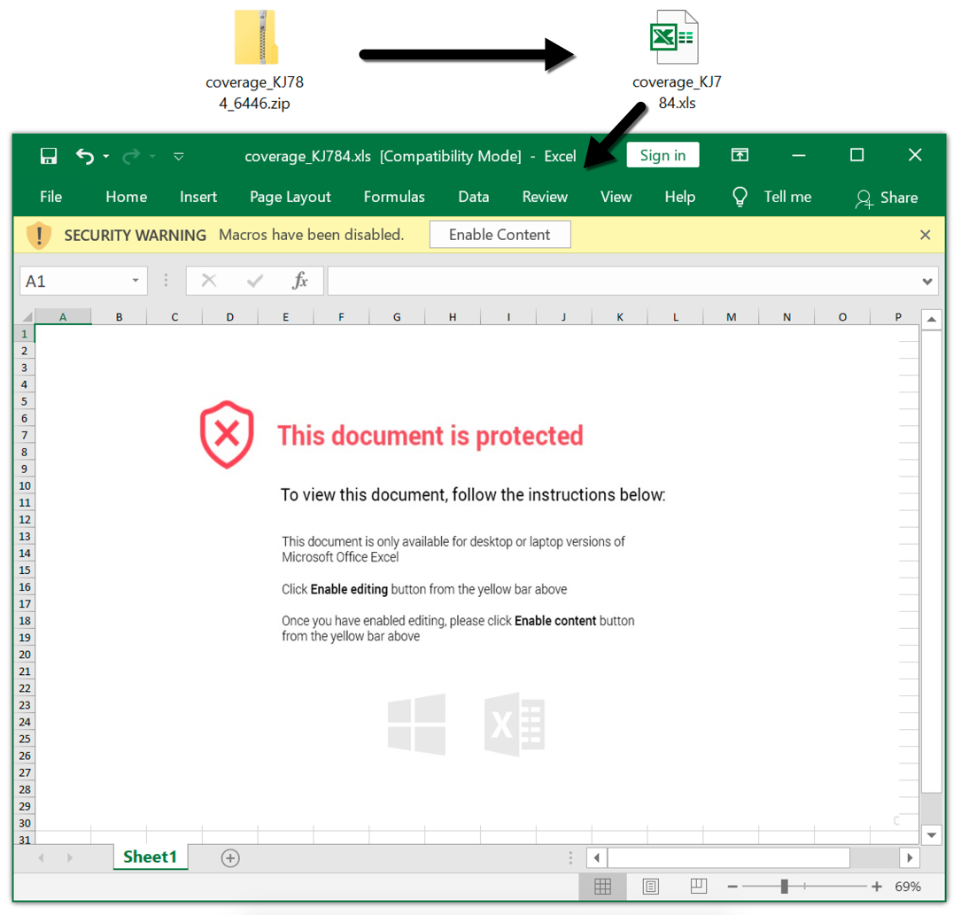Click the security warning shield icon
961x915 pixels.
click(39, 235)
